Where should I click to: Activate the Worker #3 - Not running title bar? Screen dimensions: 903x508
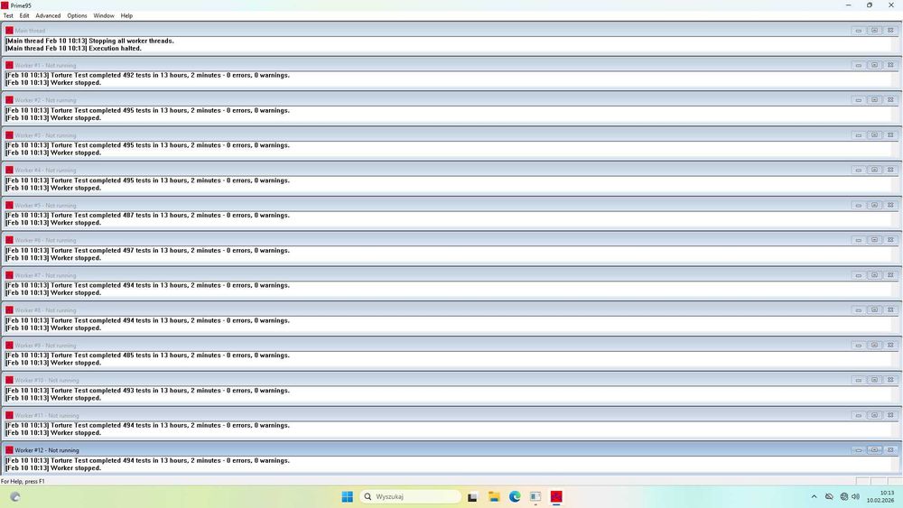click(451, 135)
